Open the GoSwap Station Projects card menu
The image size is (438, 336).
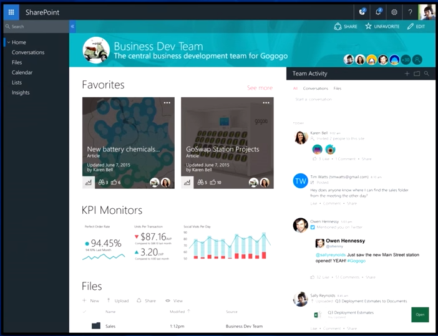click(x=266, y=103)
